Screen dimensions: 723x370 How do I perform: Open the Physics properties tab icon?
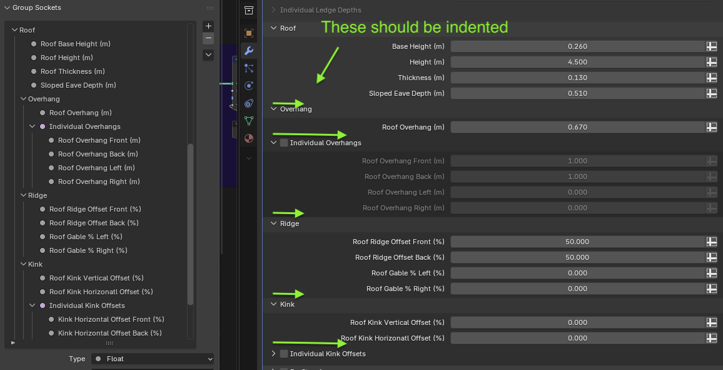click(x=249, y=85)
